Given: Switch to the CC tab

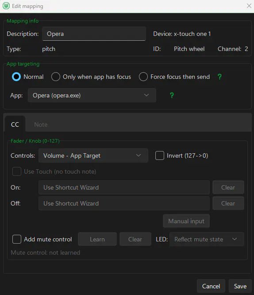Looking at the screenshot, I should (x=15, y=124).
